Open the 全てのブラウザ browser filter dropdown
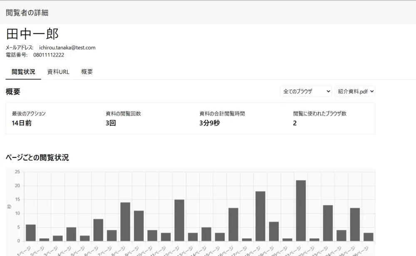This screenshot has height=256, width=416. (x=306, y=91)
